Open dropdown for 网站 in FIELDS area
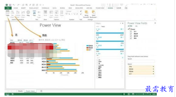Viewport: 176px width, 97px height. [153, 67]
